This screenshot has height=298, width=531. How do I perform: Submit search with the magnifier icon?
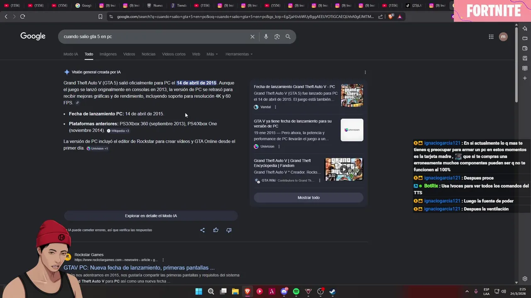pyautogui.click(x=288, y=36)
